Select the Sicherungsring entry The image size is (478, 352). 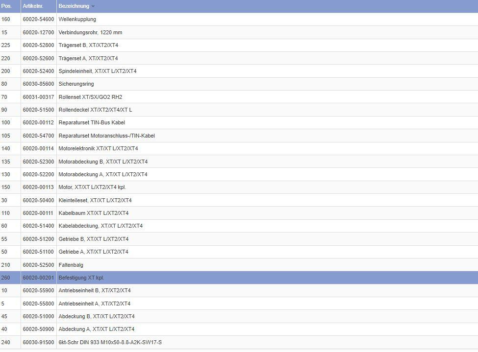[x=76, y=84]
